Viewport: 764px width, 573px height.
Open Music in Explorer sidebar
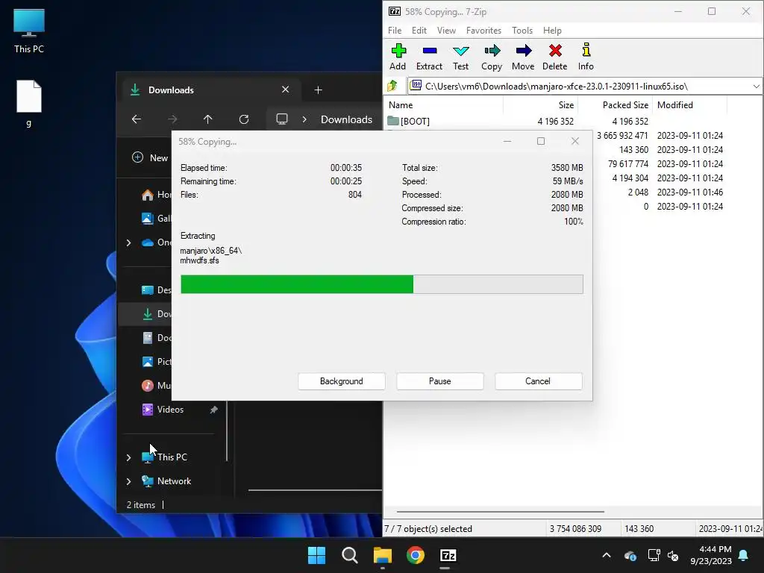click(156, 386)
